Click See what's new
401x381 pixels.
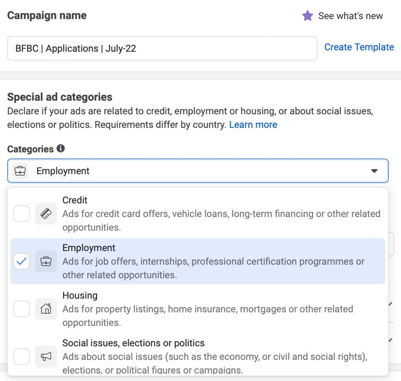coord(350,16)
